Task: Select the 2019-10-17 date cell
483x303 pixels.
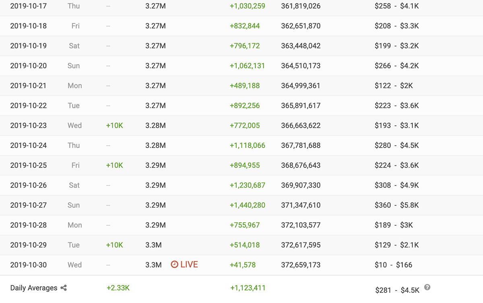Action: (x=29, y=6)
